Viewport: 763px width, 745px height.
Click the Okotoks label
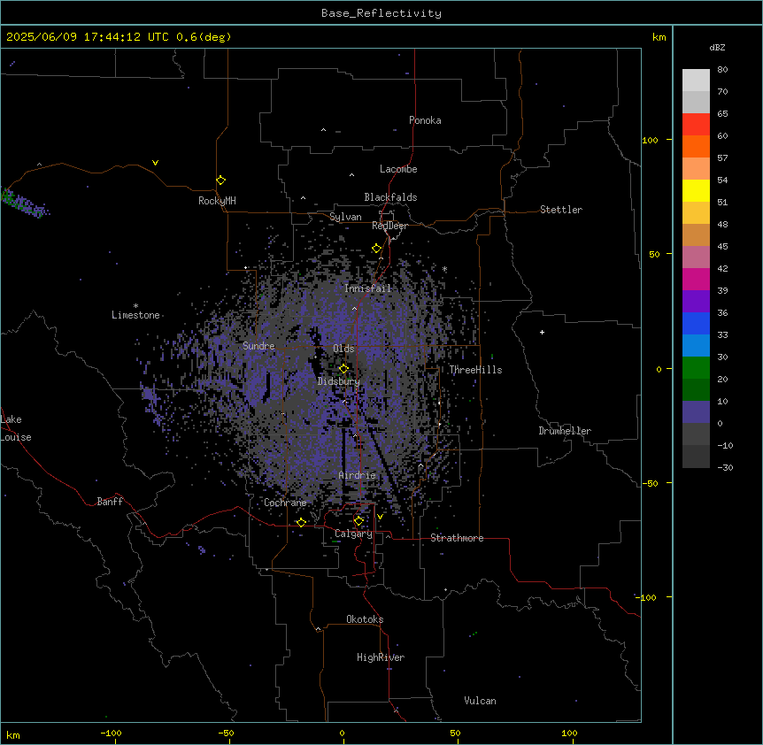point(365,619)
